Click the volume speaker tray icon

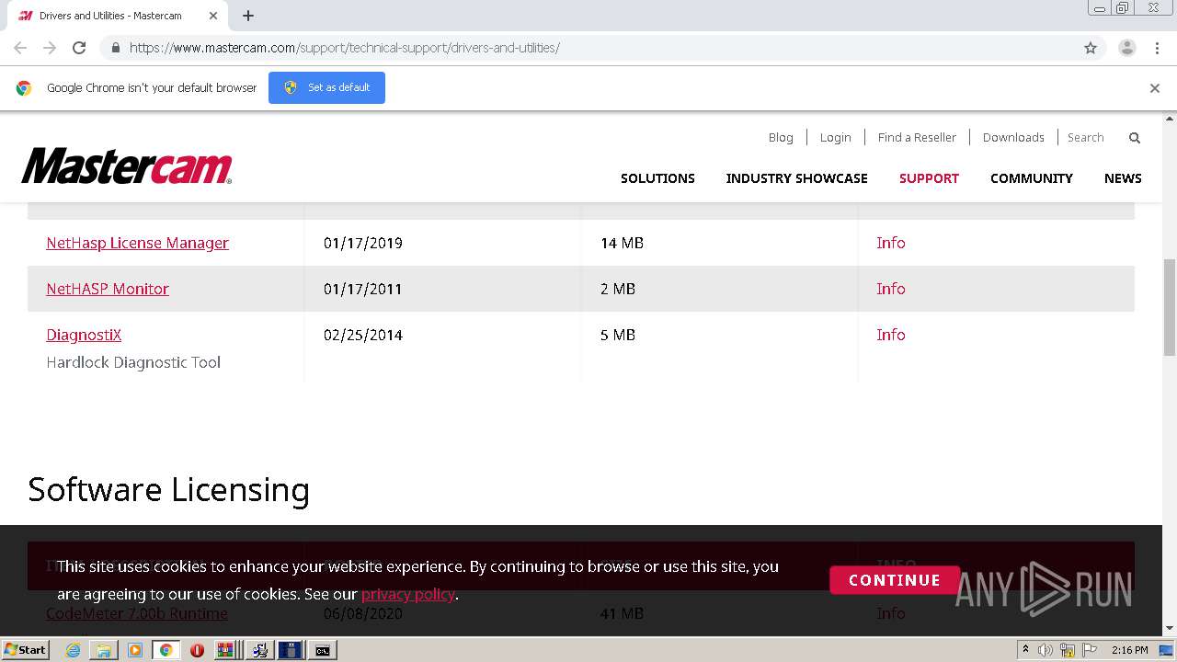[1046, 650]
